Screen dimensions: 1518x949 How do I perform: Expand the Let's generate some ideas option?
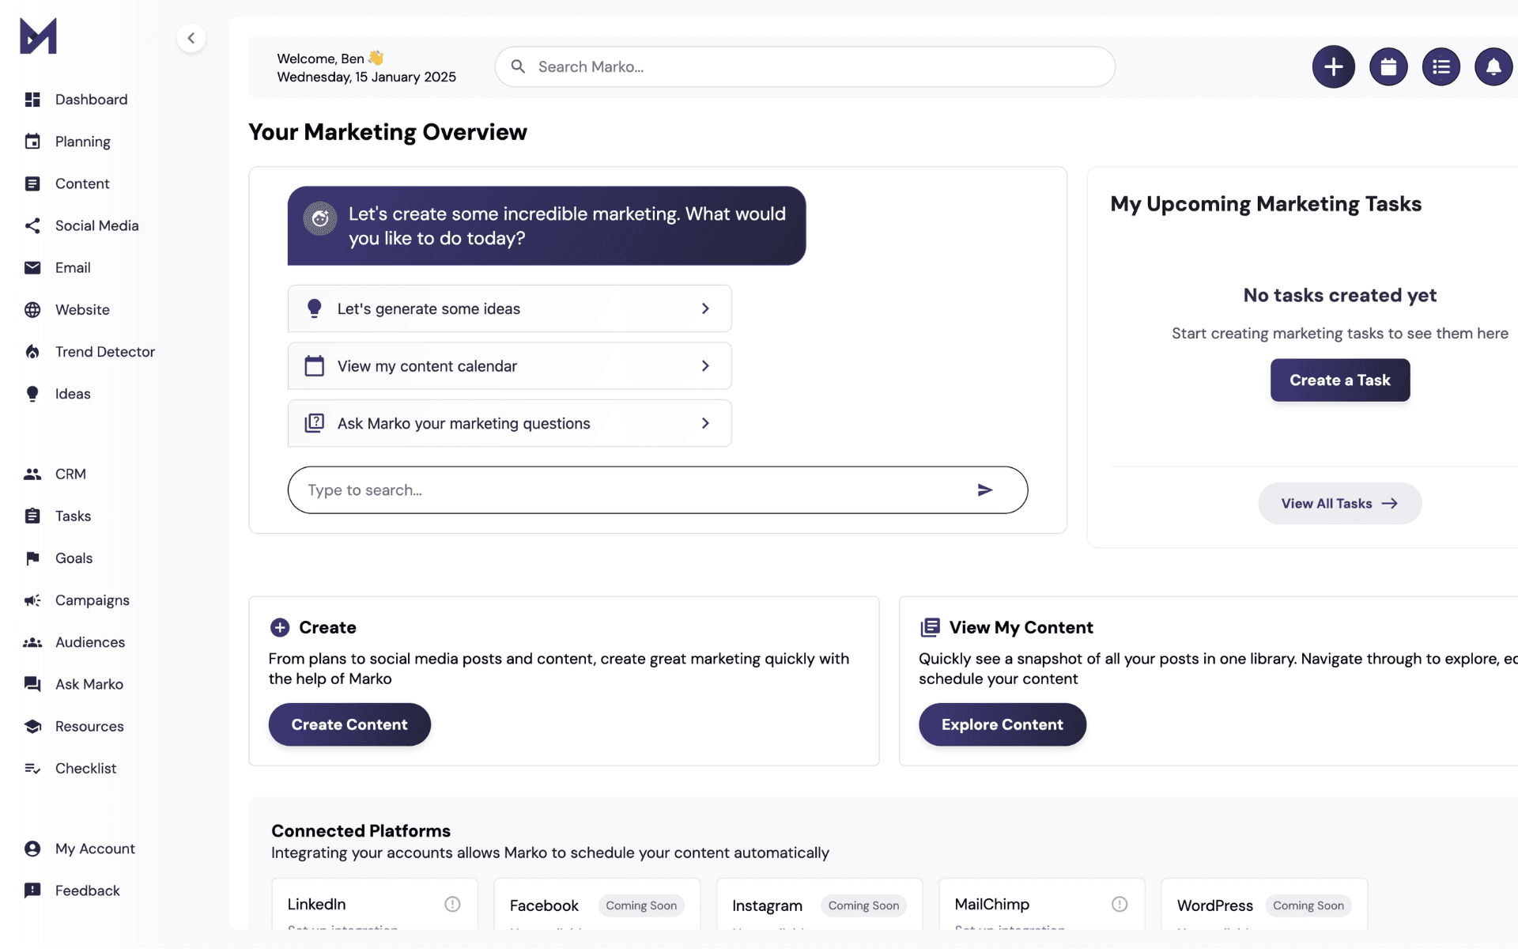click(705, 308)
